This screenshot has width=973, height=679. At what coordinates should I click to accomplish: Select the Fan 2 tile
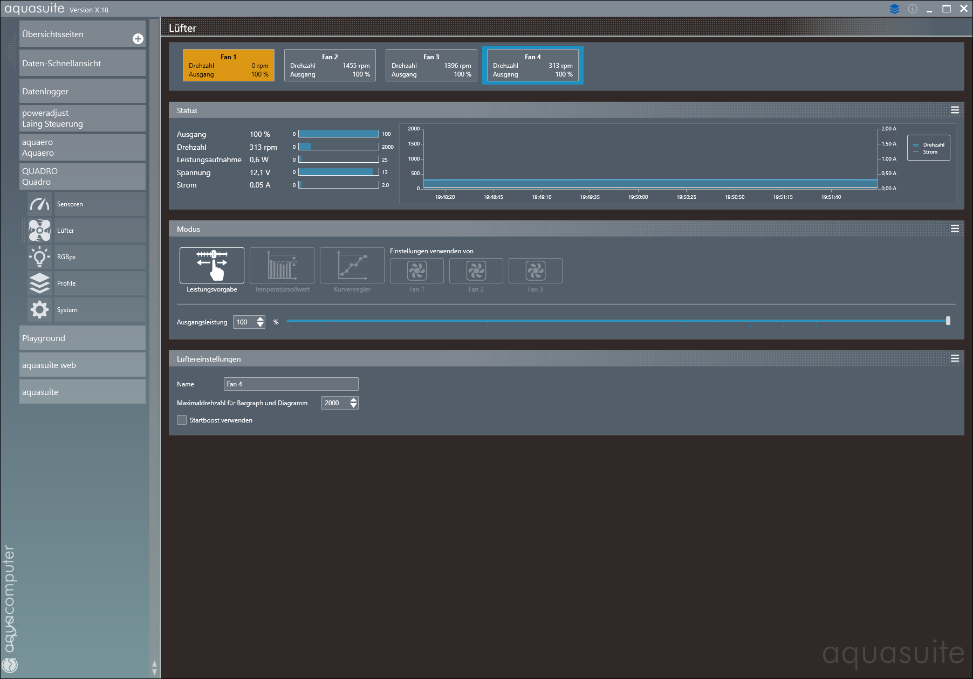coord(330,65)
